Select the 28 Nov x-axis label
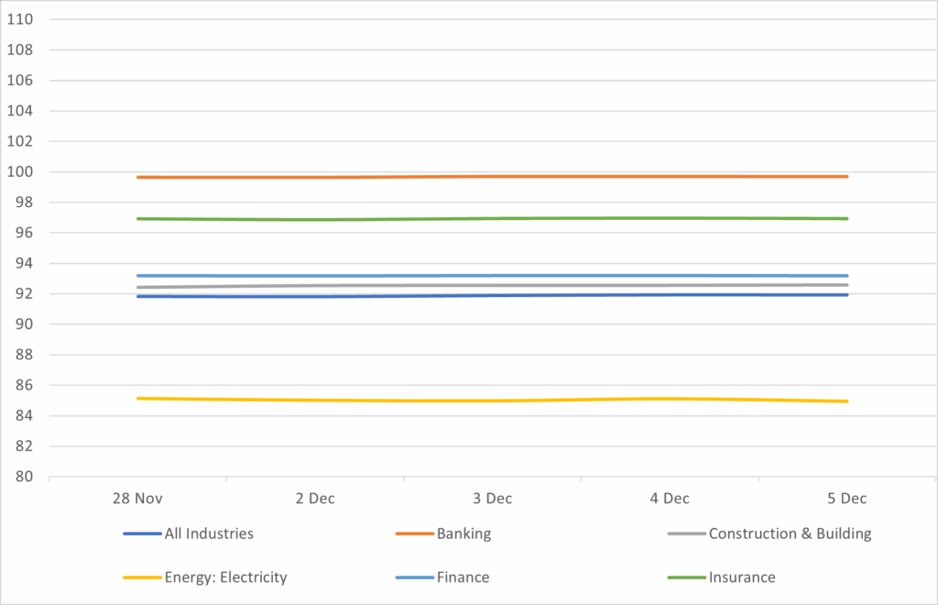938x605 pixels. pyautogui.click(x=137, y=499)
